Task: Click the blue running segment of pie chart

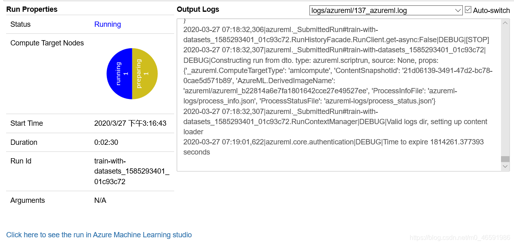Action: pyautogui.click(x=119, y=73)
